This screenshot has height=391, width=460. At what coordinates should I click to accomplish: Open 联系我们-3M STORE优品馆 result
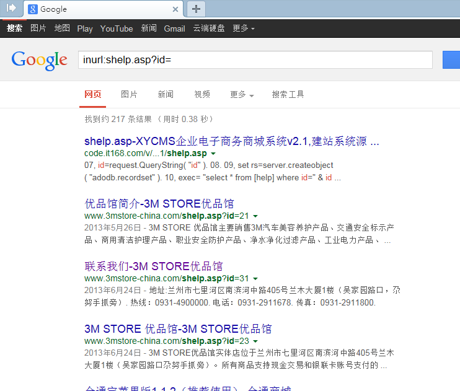coord(153,266)
